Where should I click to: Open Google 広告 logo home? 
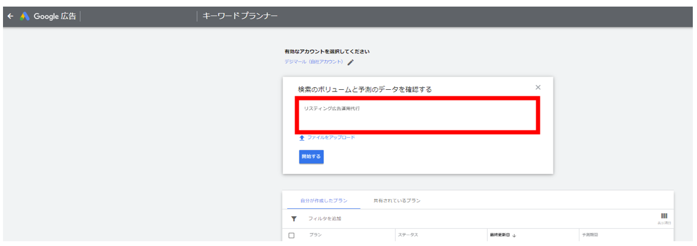coord(47,16)
